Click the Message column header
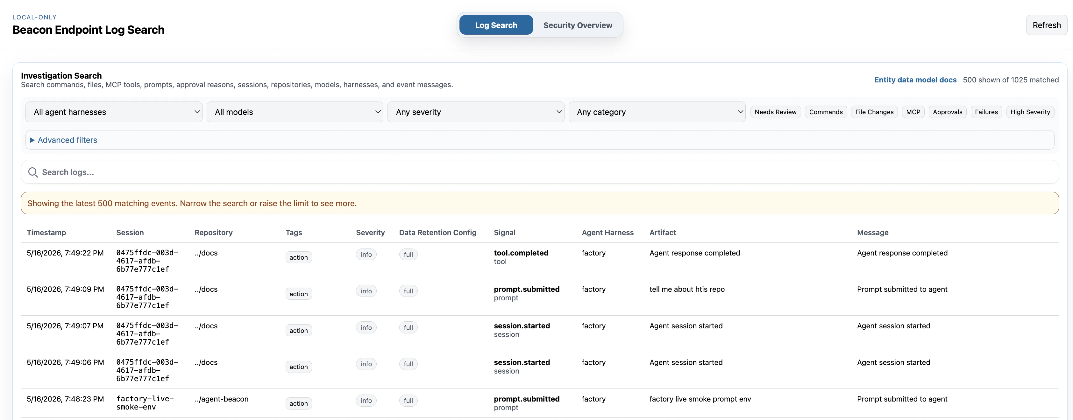The height and width of the screenshot is (420, 1073). [x=872, y=233]
